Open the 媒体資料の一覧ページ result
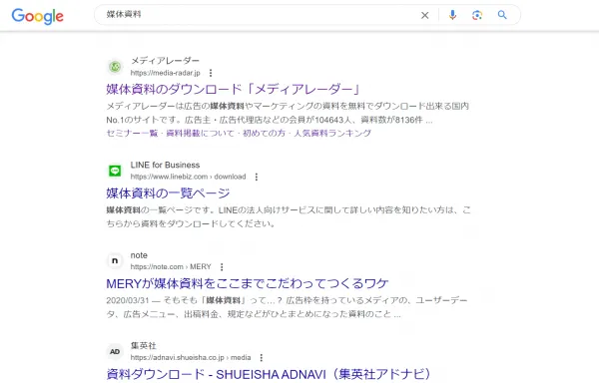Image resolution: width=599 pixels, height=383 pixels. tap(168, 193)
